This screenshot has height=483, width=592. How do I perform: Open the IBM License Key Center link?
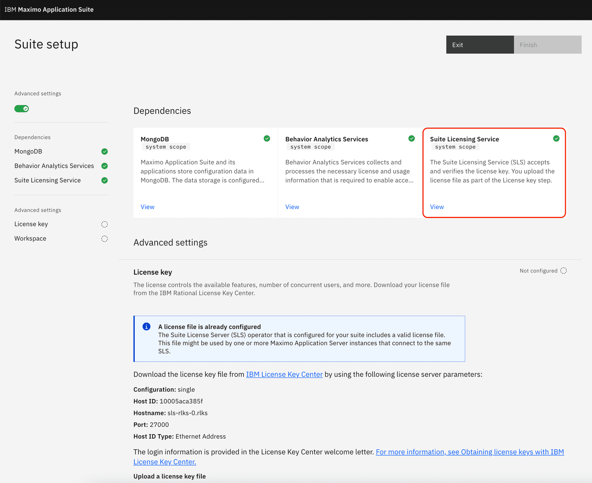point(284,374)
